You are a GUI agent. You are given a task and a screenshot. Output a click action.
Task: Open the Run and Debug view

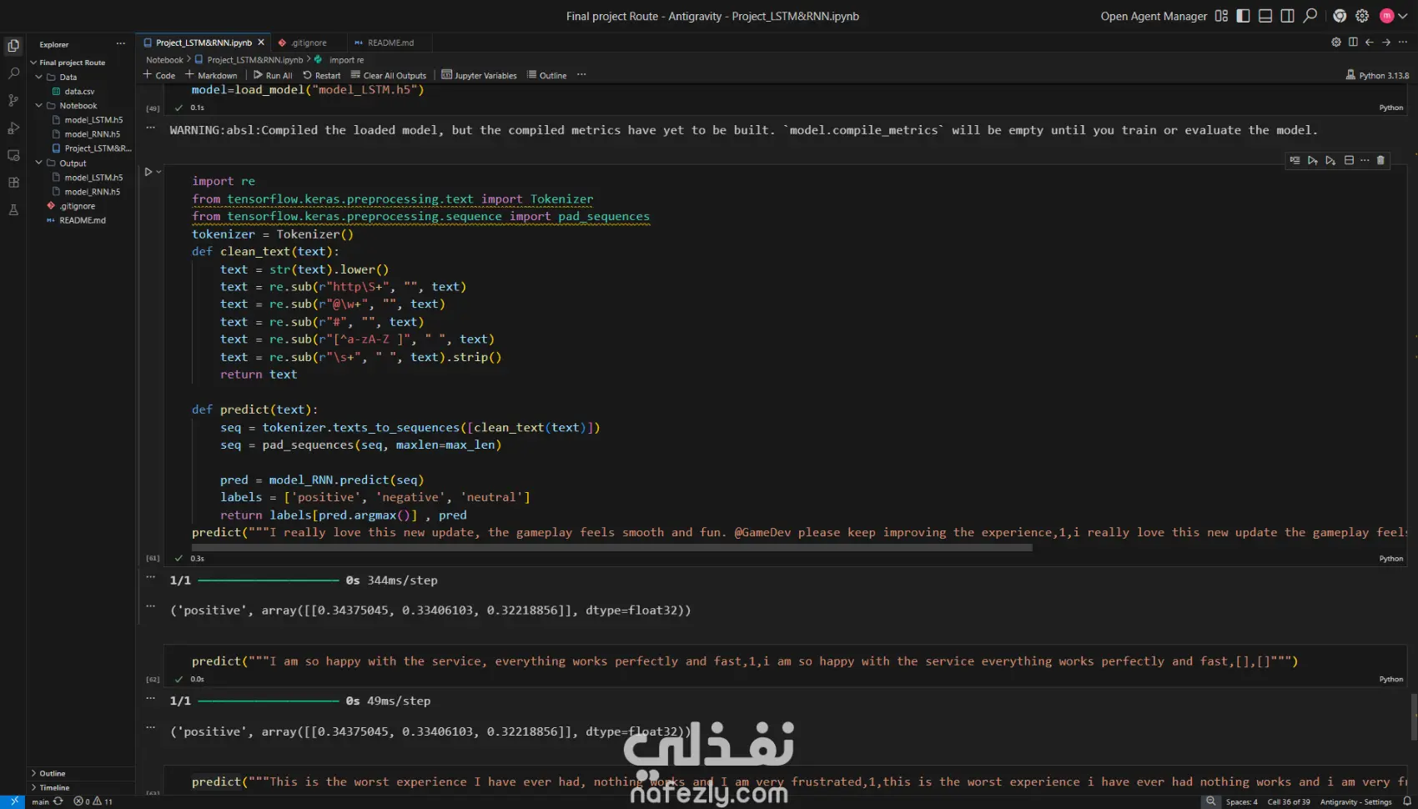(13, 128)
